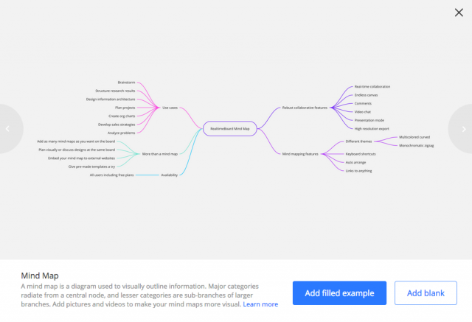Select the Robust collaborative features node

[305, 108]
